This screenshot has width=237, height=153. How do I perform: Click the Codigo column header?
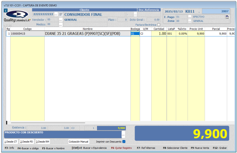27,29
